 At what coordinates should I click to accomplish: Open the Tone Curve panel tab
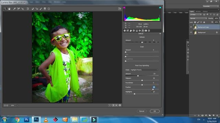coord(128,30)
